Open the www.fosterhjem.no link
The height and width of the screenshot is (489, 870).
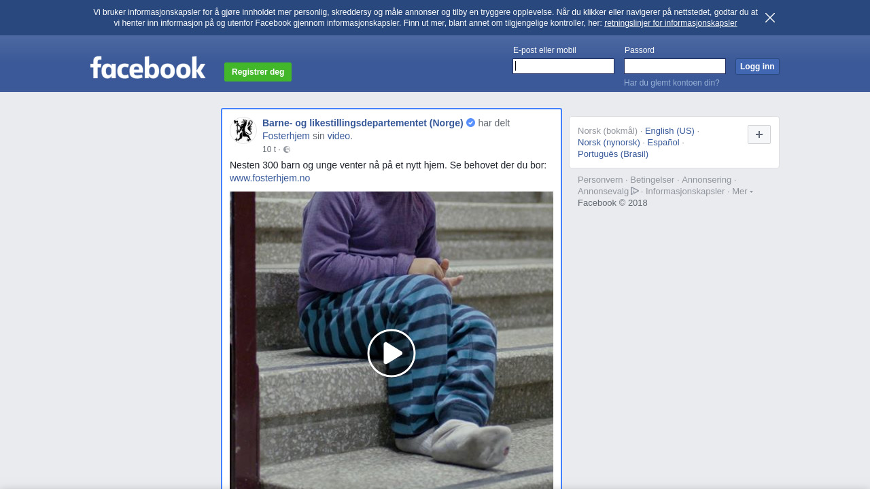[x=270, y=178]
